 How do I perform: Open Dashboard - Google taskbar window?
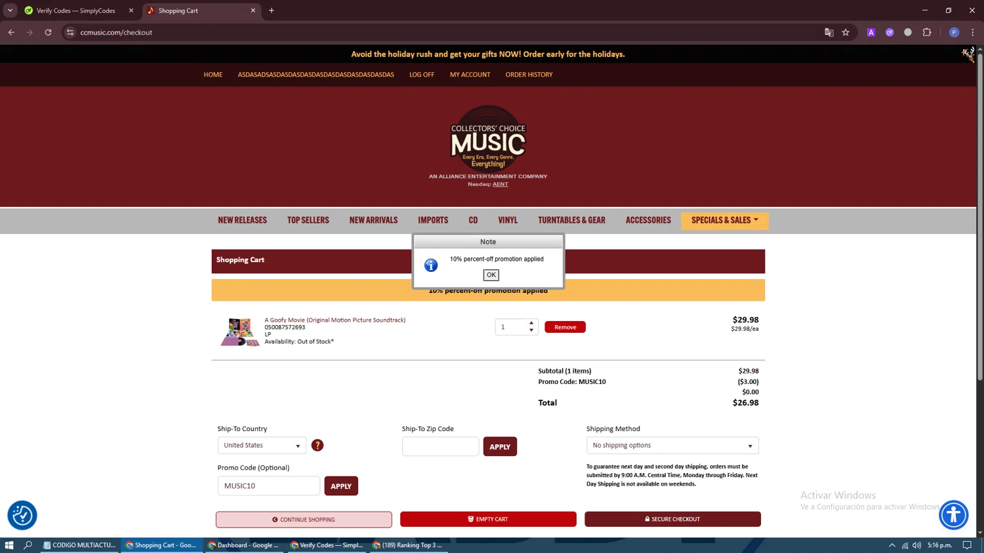click(x=243, y=545)
